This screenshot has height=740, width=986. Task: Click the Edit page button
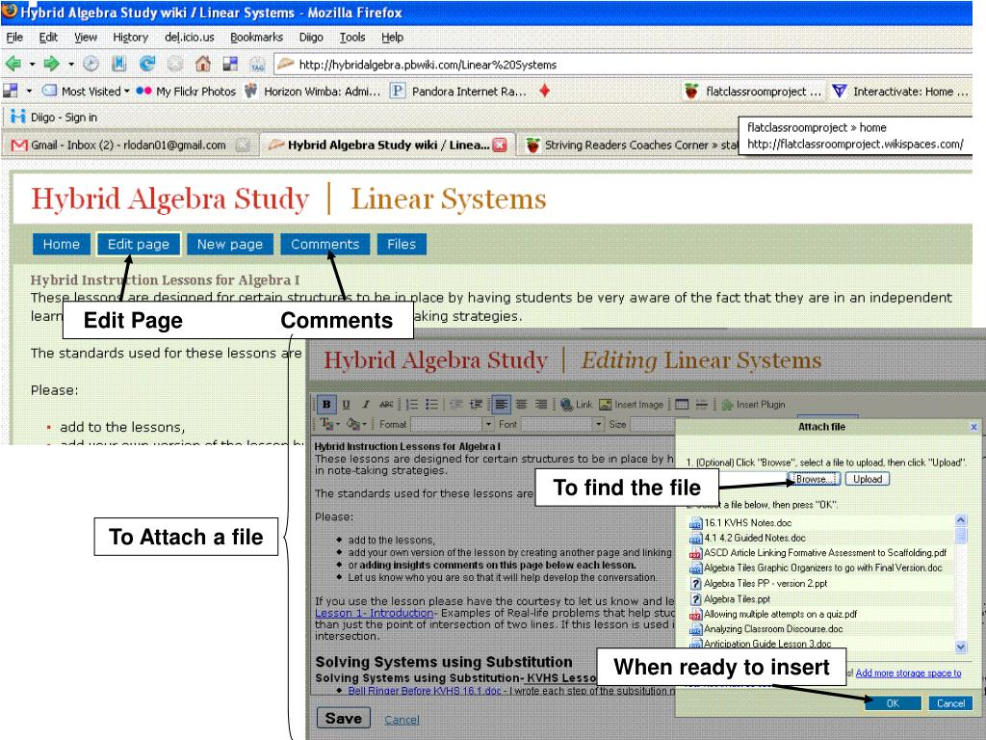139,244
